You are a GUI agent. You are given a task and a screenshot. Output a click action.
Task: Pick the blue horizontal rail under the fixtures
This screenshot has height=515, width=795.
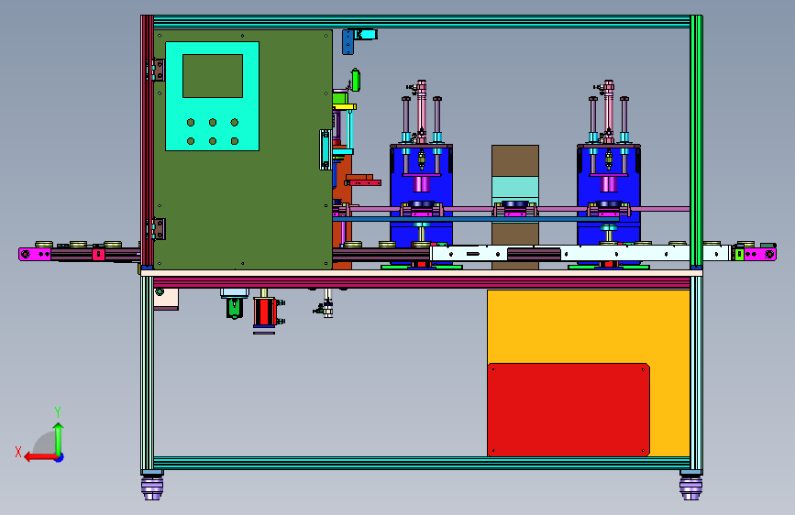pos(477,220)
